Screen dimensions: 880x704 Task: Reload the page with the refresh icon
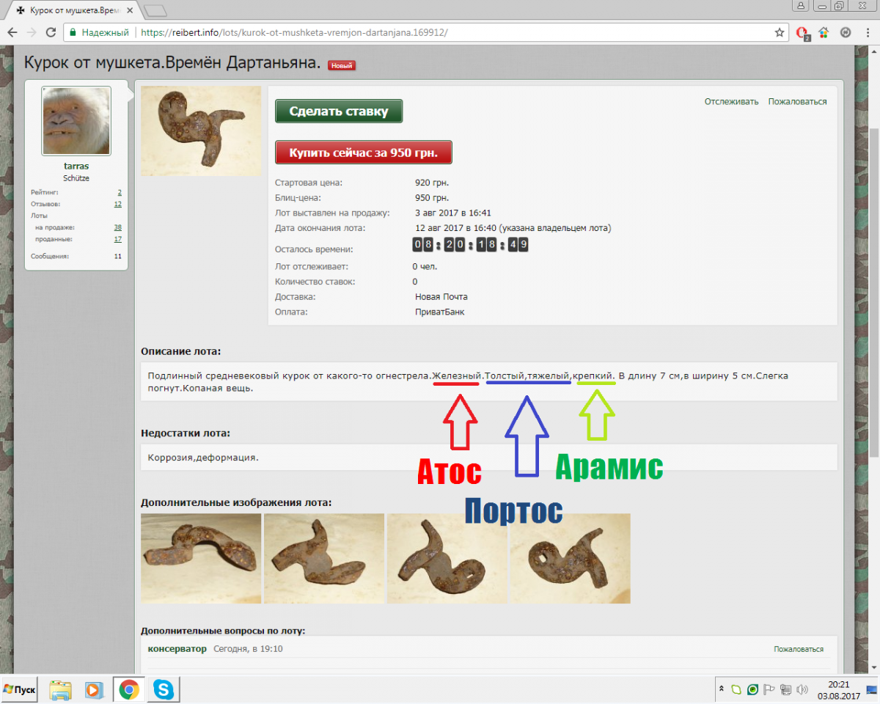coord(51,32)
